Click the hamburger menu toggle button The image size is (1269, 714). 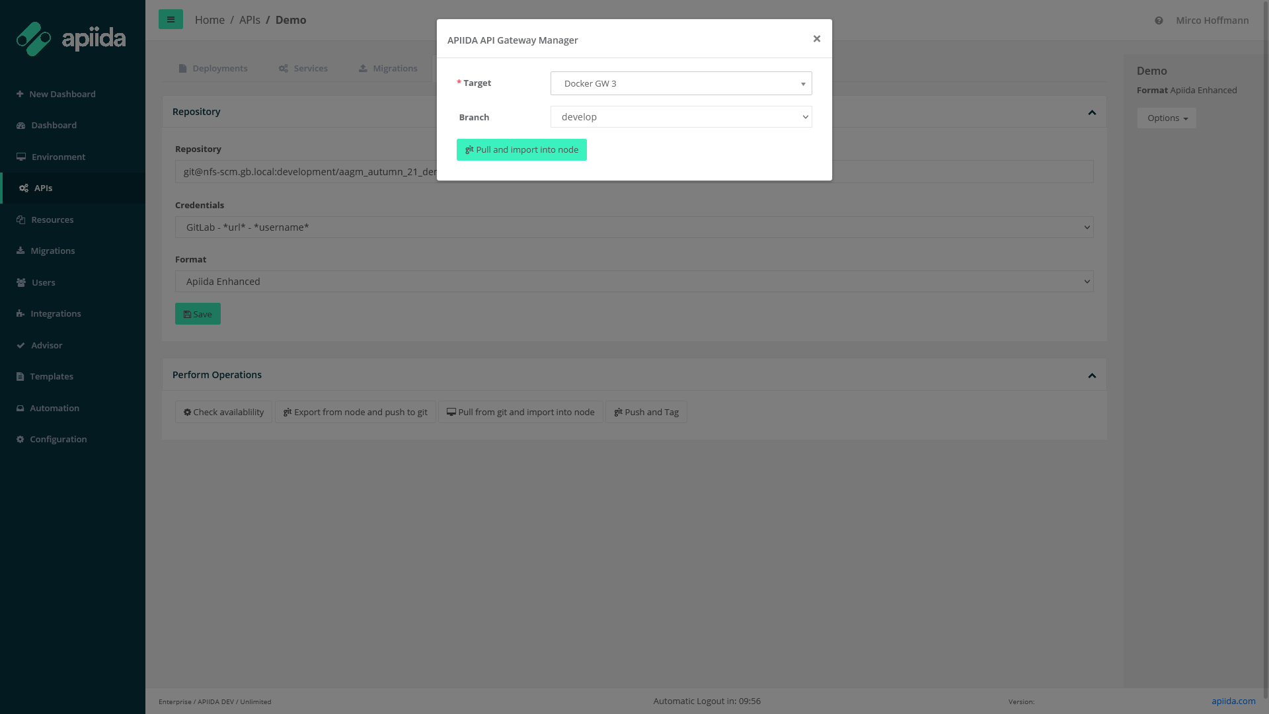pyautogui.click(x=171, y=19)
